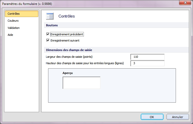This screenshot has width=193, height=124.
Task: Cancel changes with the Annuler button
Action: point(177,117)
